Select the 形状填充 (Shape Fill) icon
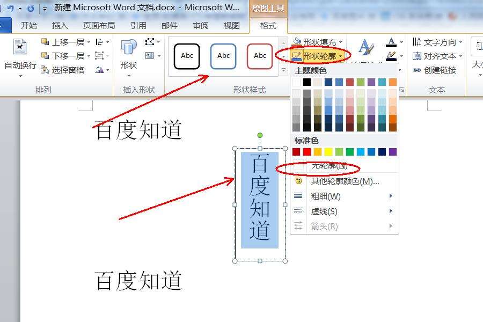Viewport: 483px width, 322px height. (297, 40)
